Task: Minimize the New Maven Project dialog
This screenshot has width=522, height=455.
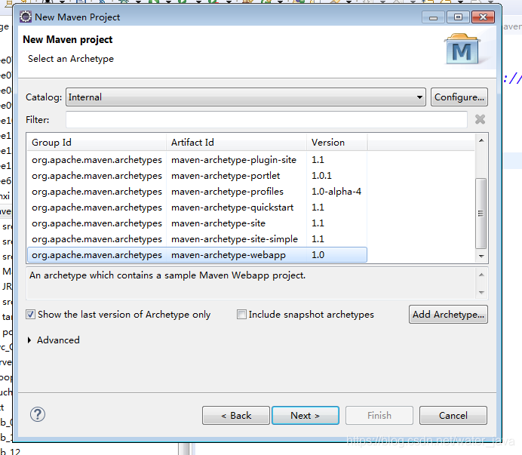Action: pos(433,17)
